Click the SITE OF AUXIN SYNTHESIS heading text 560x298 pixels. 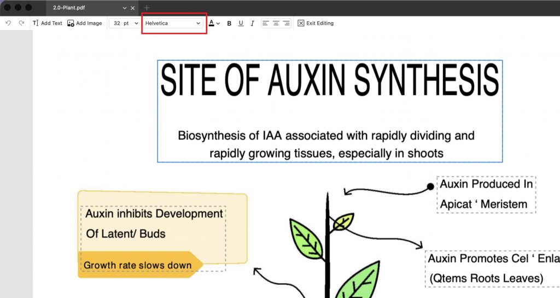pos(330,79)
